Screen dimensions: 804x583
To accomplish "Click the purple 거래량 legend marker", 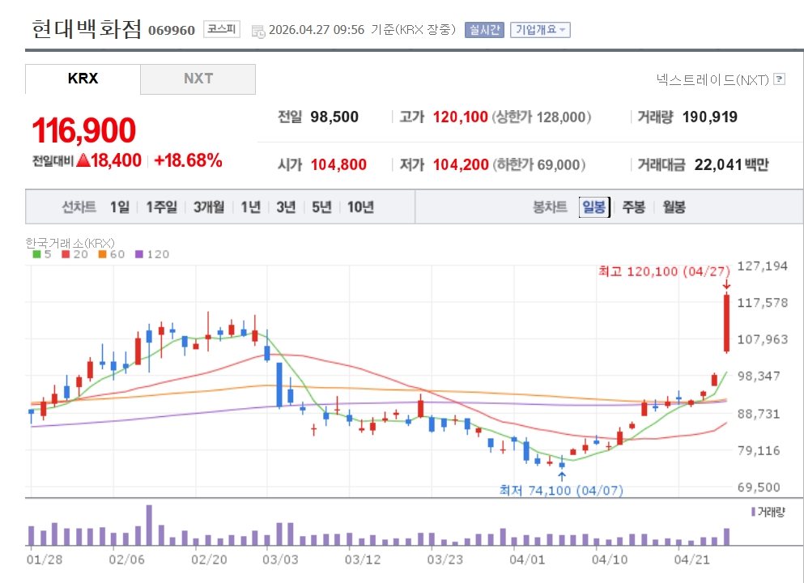I will 753,512.
